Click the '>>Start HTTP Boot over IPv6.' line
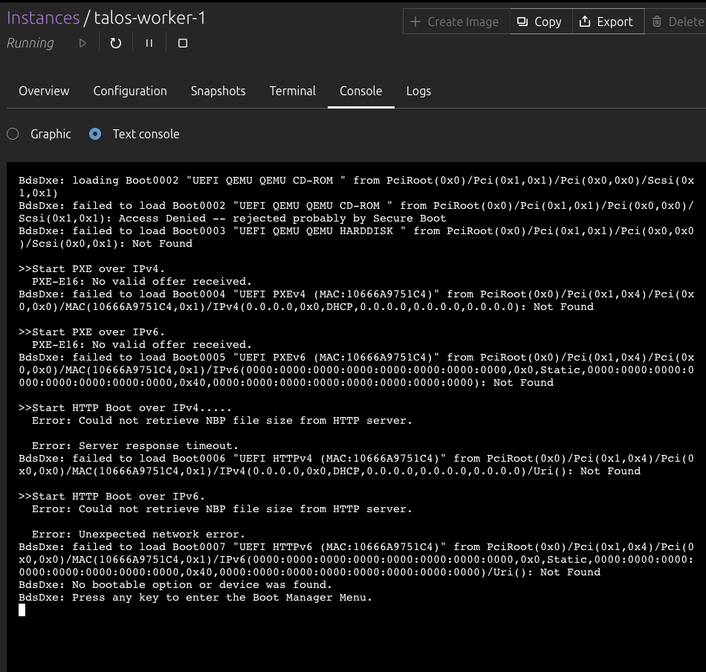Screen dimensions: 706x672 pos(111,496)
